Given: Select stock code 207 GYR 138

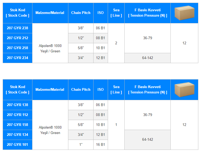Looking at the screenshot, I should [17, 105].
